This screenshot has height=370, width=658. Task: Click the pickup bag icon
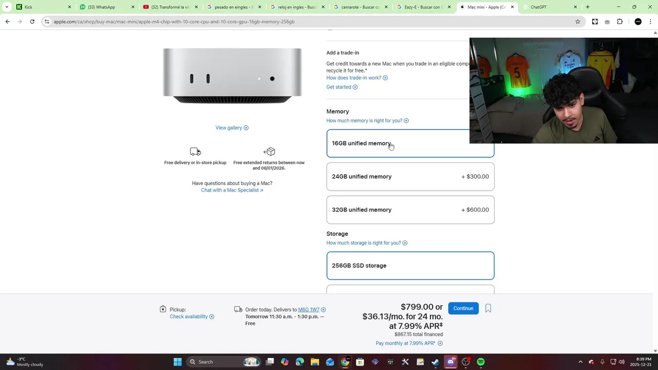coord(163,309)
